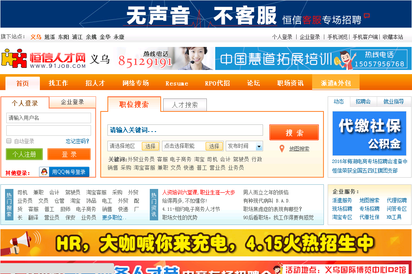Image resolution: width=412 pixels, height=274 pixels.
Task: Switch to 招聘会 tab
Action: 363,101
